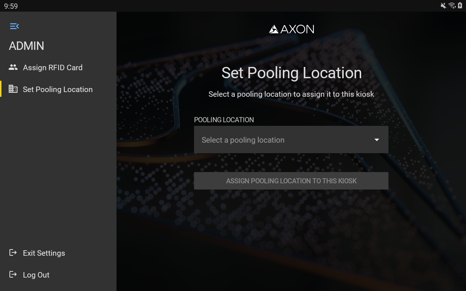Click the Axon triangle logo
The image size is (466, 291).
pyautogui.click(x=273, y=29)
